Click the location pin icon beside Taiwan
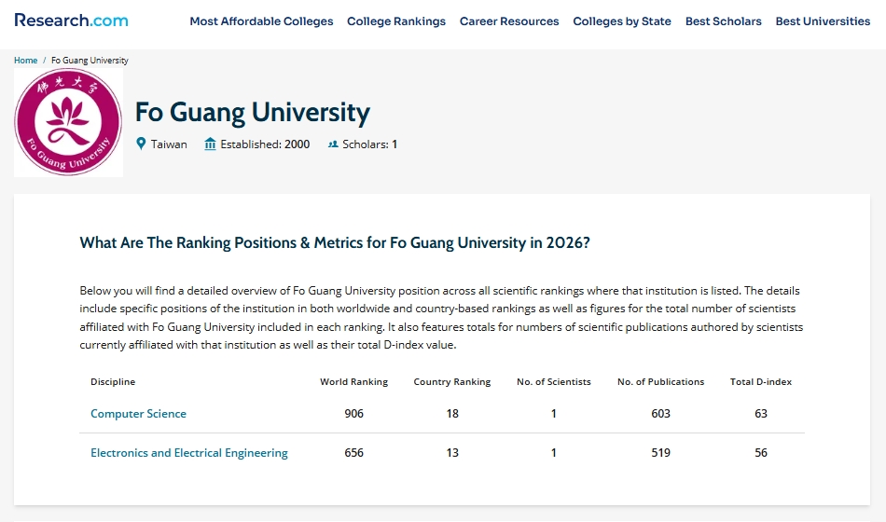This screenshot has height=522, width=886. pyautogui.click(x=141, y=144)
